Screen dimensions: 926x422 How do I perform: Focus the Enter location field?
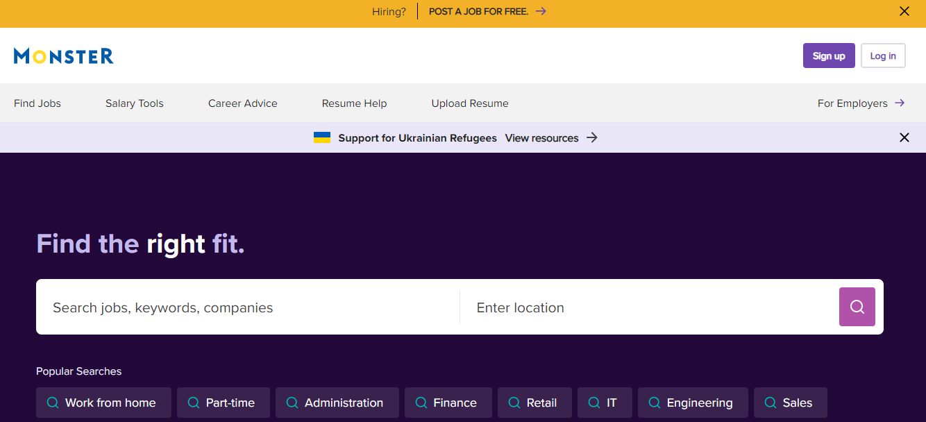649,307
